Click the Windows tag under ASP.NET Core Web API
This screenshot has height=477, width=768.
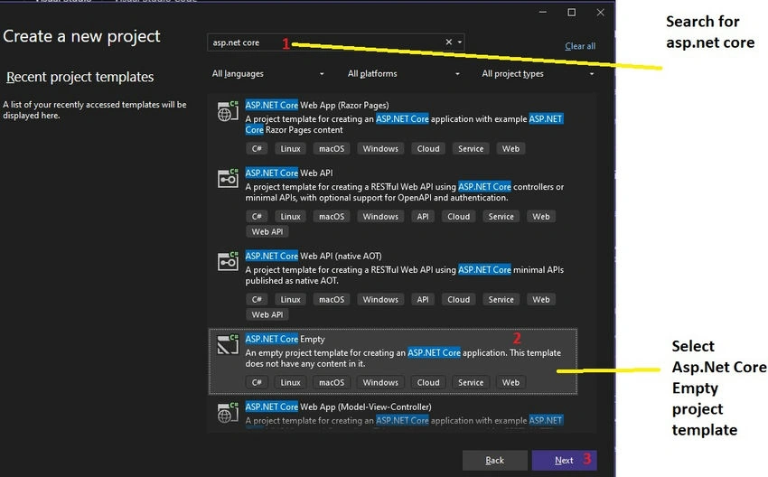(x=380, y=217)
